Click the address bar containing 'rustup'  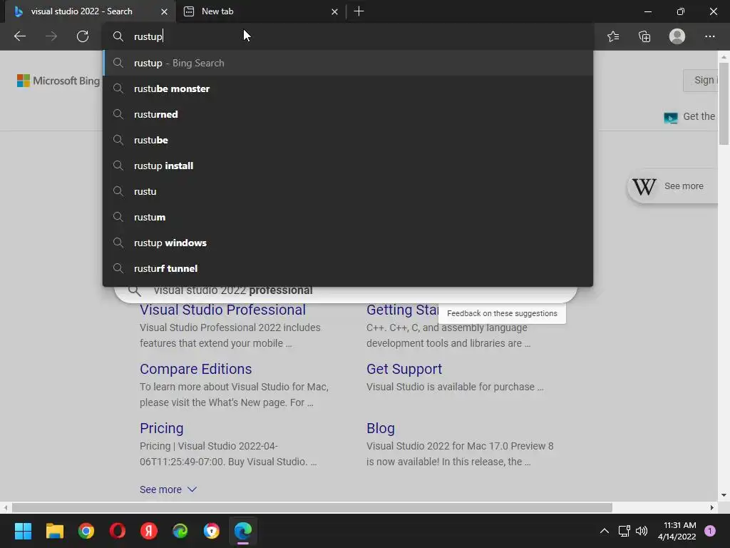click(x=348, y=36)
